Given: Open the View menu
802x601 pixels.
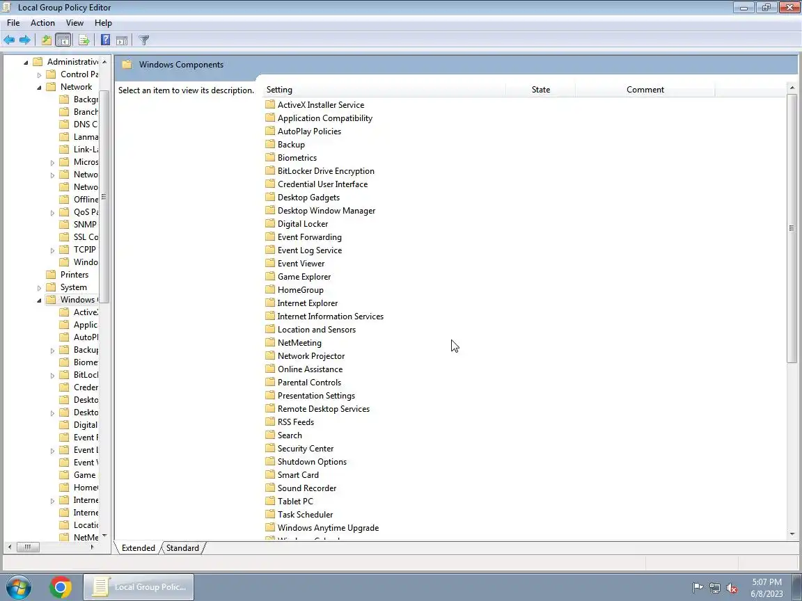Looking at the screenshot, I should pyautogui.click(x=74, y=23).
